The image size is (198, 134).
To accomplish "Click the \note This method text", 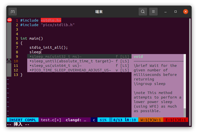I will (x=153, y=93).
